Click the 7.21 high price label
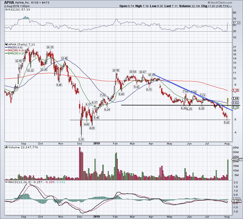The width and height of the screenshot is (243, 219). coord(203,95)
